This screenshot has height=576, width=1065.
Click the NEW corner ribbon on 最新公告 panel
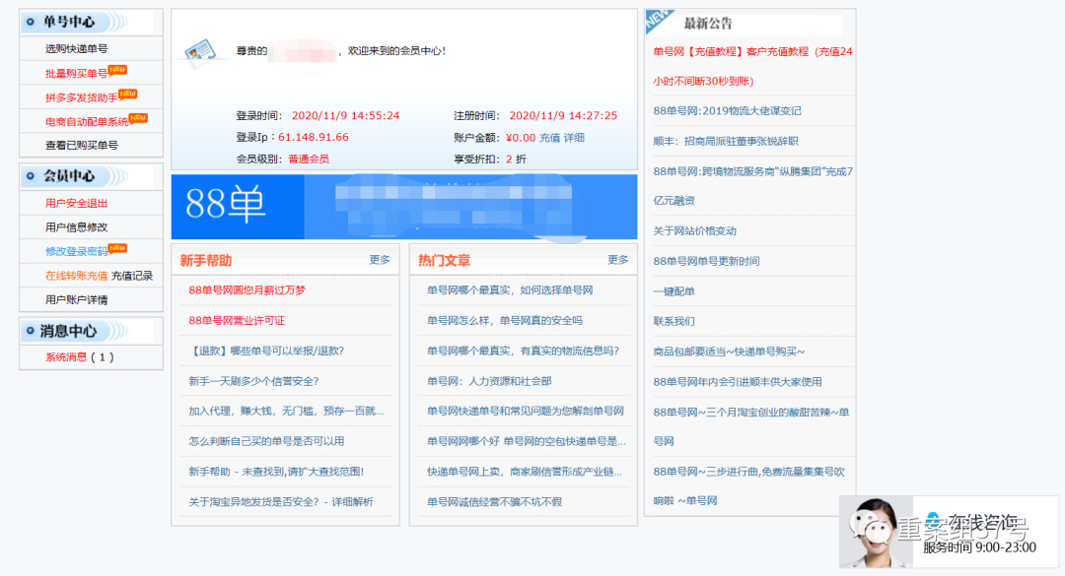coord(655,17)
